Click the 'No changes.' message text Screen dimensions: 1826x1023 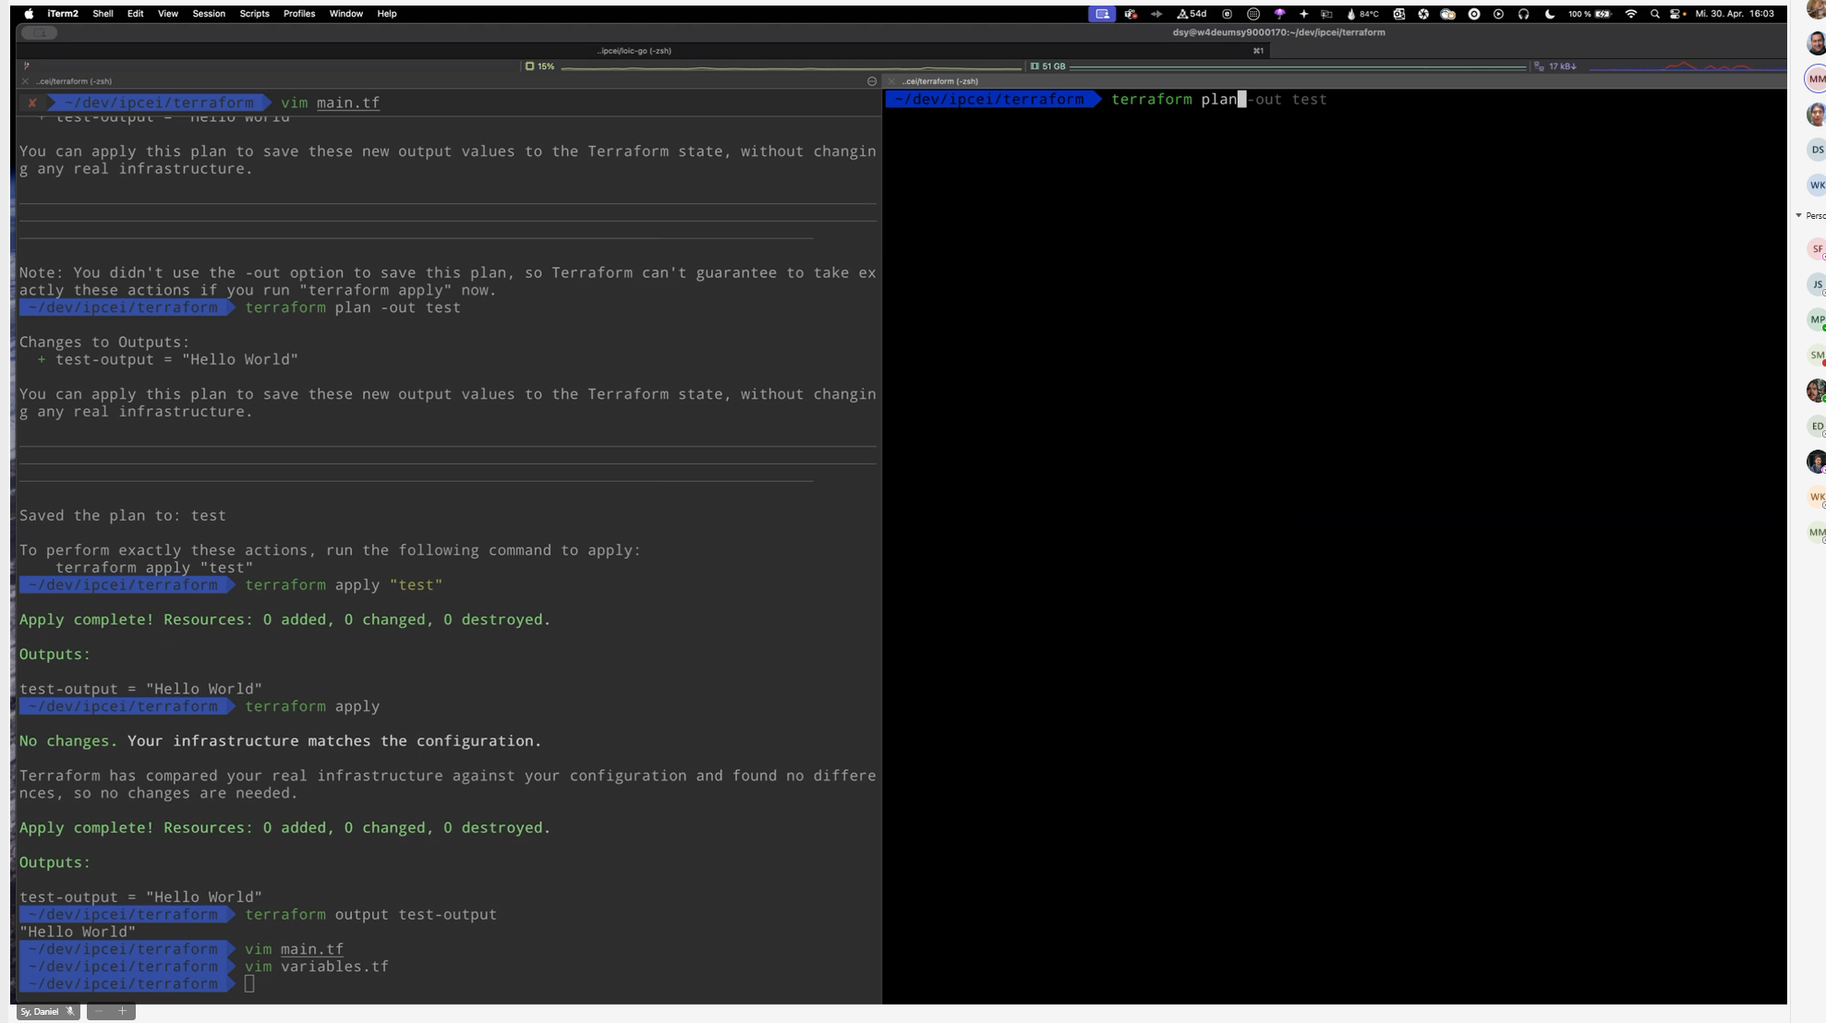[69, 741]
